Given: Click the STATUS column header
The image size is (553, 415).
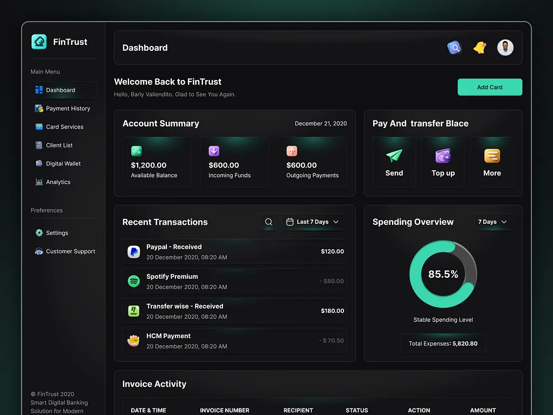Looking at the screenshot, I should (356, 411).
